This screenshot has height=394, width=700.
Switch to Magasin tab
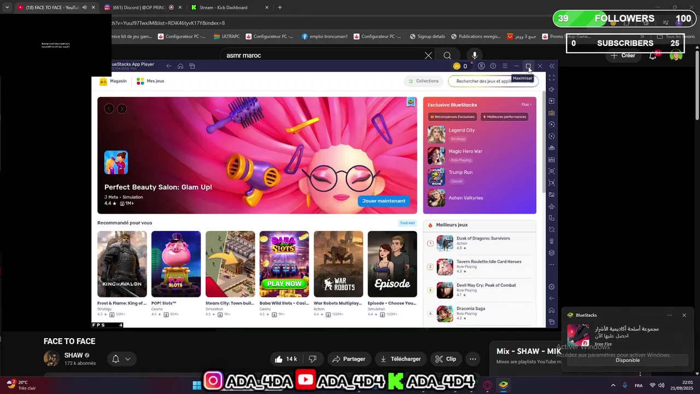(113, 81)
